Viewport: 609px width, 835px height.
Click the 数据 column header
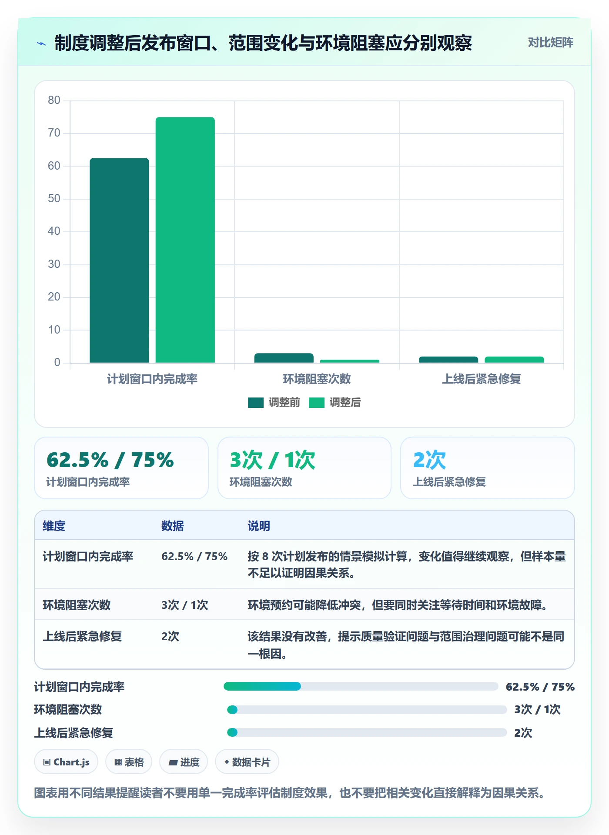(173, 526)
